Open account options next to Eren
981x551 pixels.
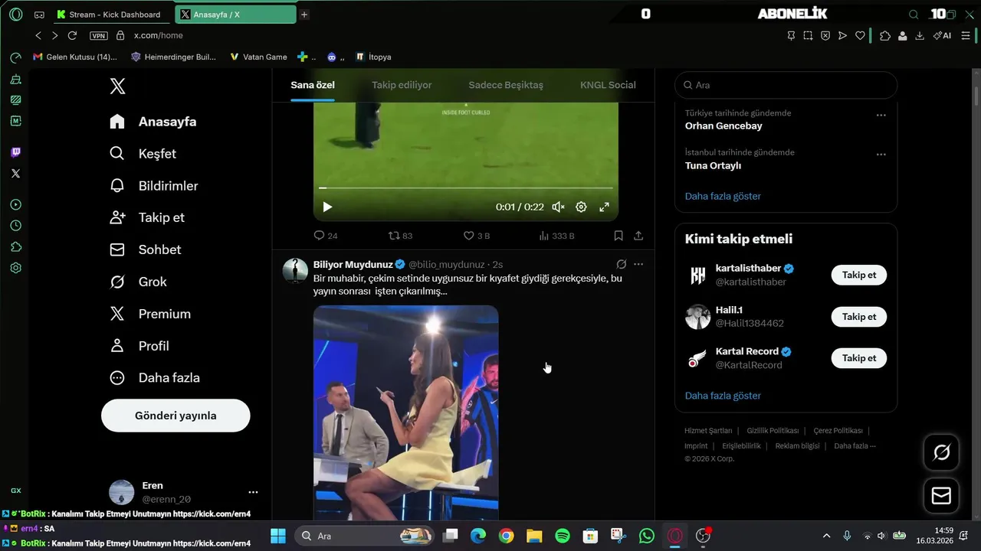[x=253, y=492]
